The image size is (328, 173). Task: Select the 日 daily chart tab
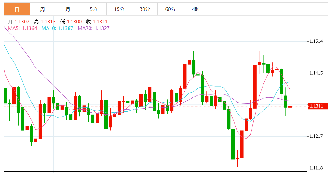coord(17,9)
